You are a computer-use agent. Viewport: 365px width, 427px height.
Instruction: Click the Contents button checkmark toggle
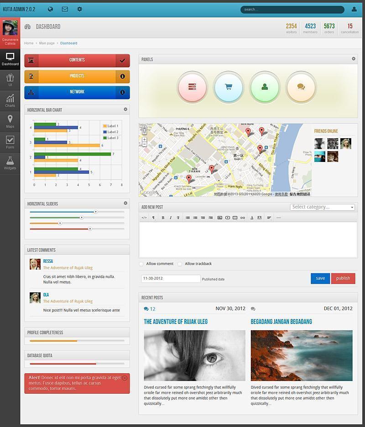point(123,60)
